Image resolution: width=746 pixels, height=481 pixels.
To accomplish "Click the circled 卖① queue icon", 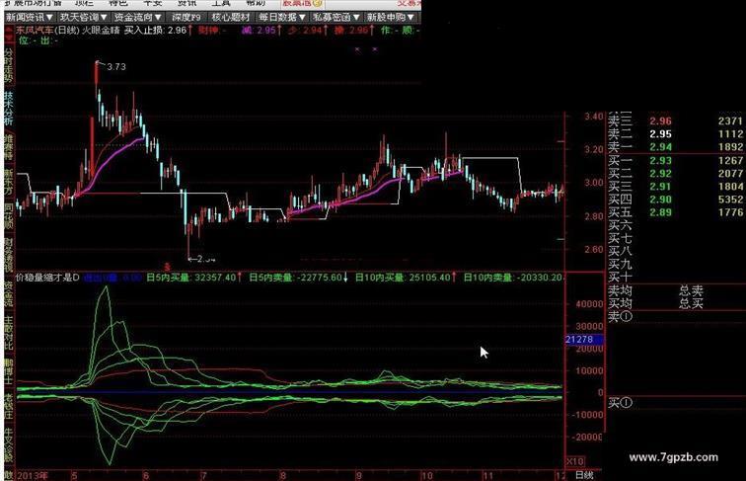I will click(x=620, y=316).
